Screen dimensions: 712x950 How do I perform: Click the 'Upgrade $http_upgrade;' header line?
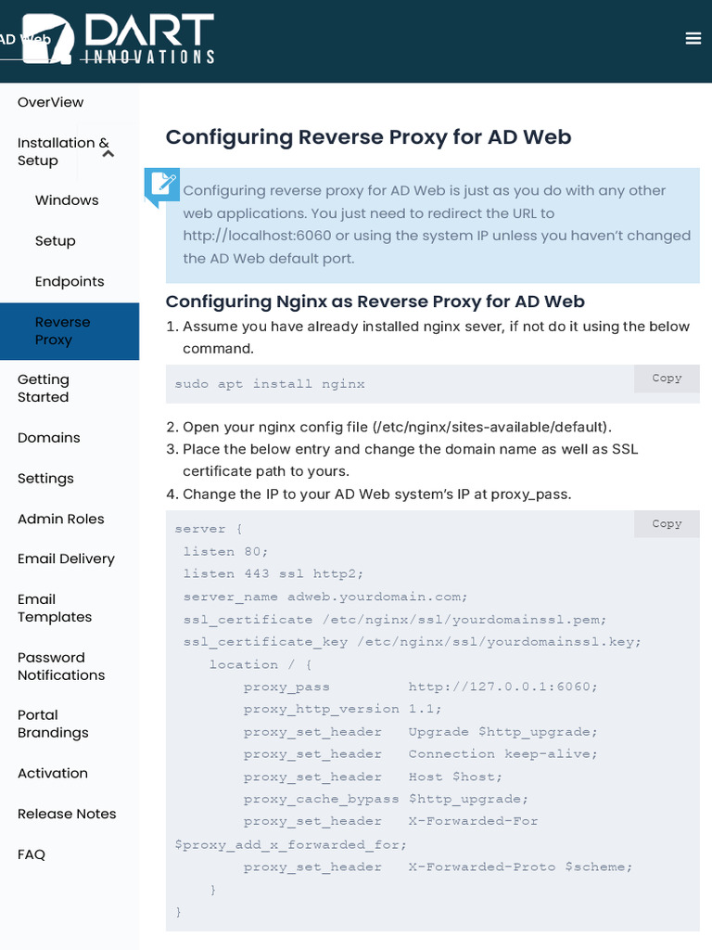[x=421, y=732]
